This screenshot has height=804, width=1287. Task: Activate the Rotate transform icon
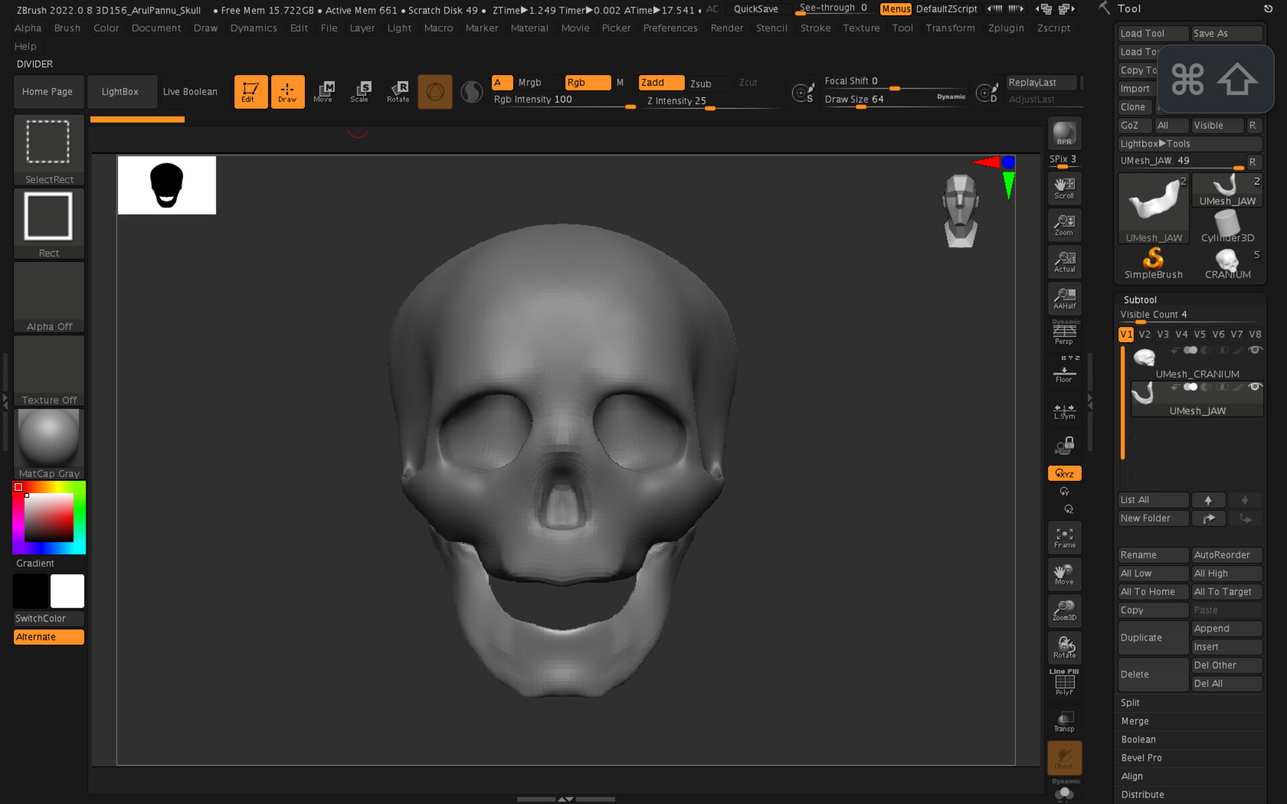[398, 91]
